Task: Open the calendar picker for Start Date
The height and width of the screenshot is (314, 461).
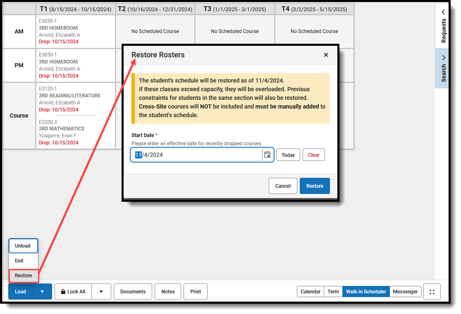Action: [x=267, y=155]
